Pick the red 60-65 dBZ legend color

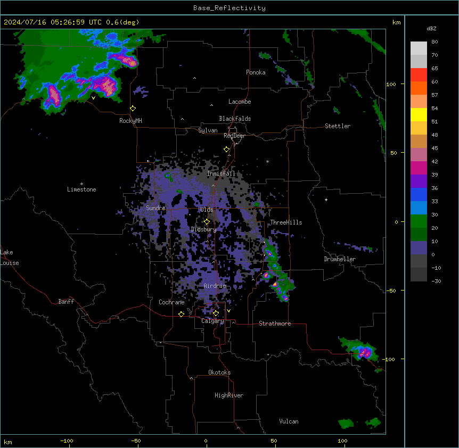[x=419, y=74]
